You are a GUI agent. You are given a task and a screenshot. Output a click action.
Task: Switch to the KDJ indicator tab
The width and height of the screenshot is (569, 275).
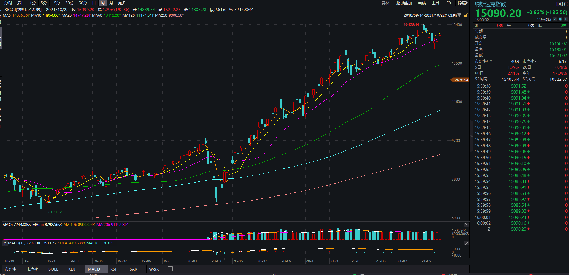coord(72,269)
